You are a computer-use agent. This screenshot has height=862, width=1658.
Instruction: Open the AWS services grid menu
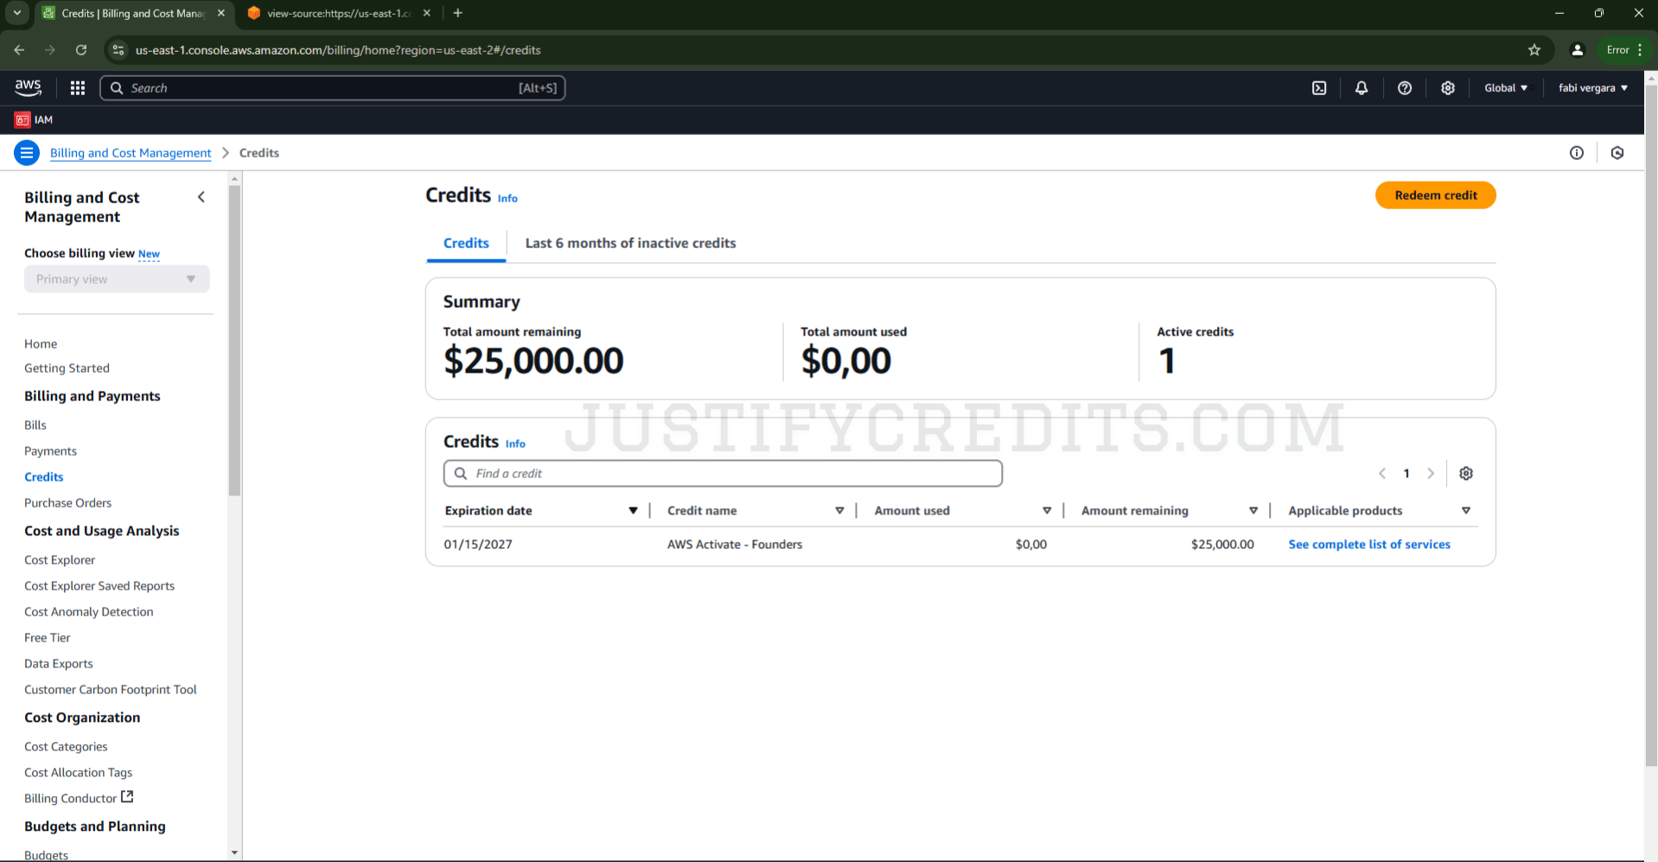[x=78, y=88]
